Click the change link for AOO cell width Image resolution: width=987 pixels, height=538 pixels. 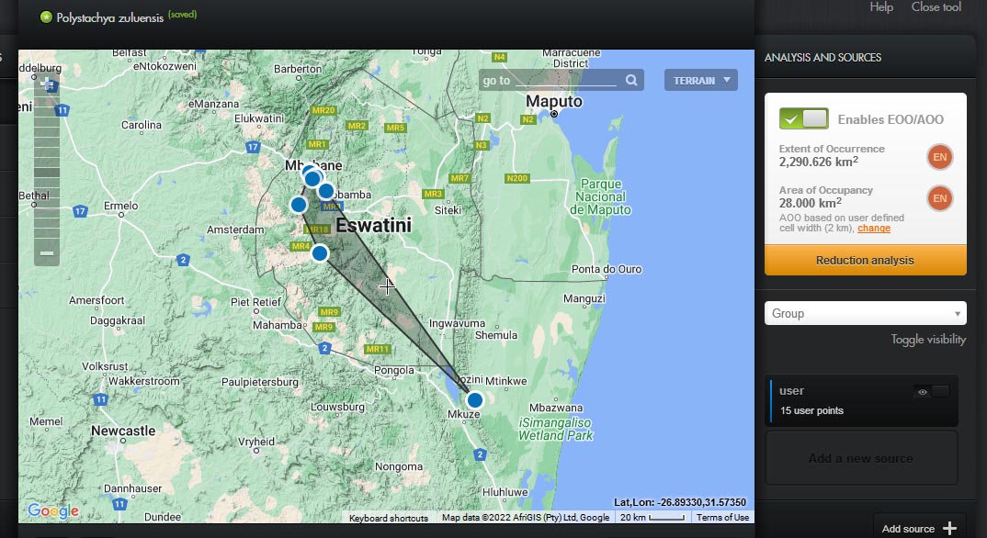[873, 228]
